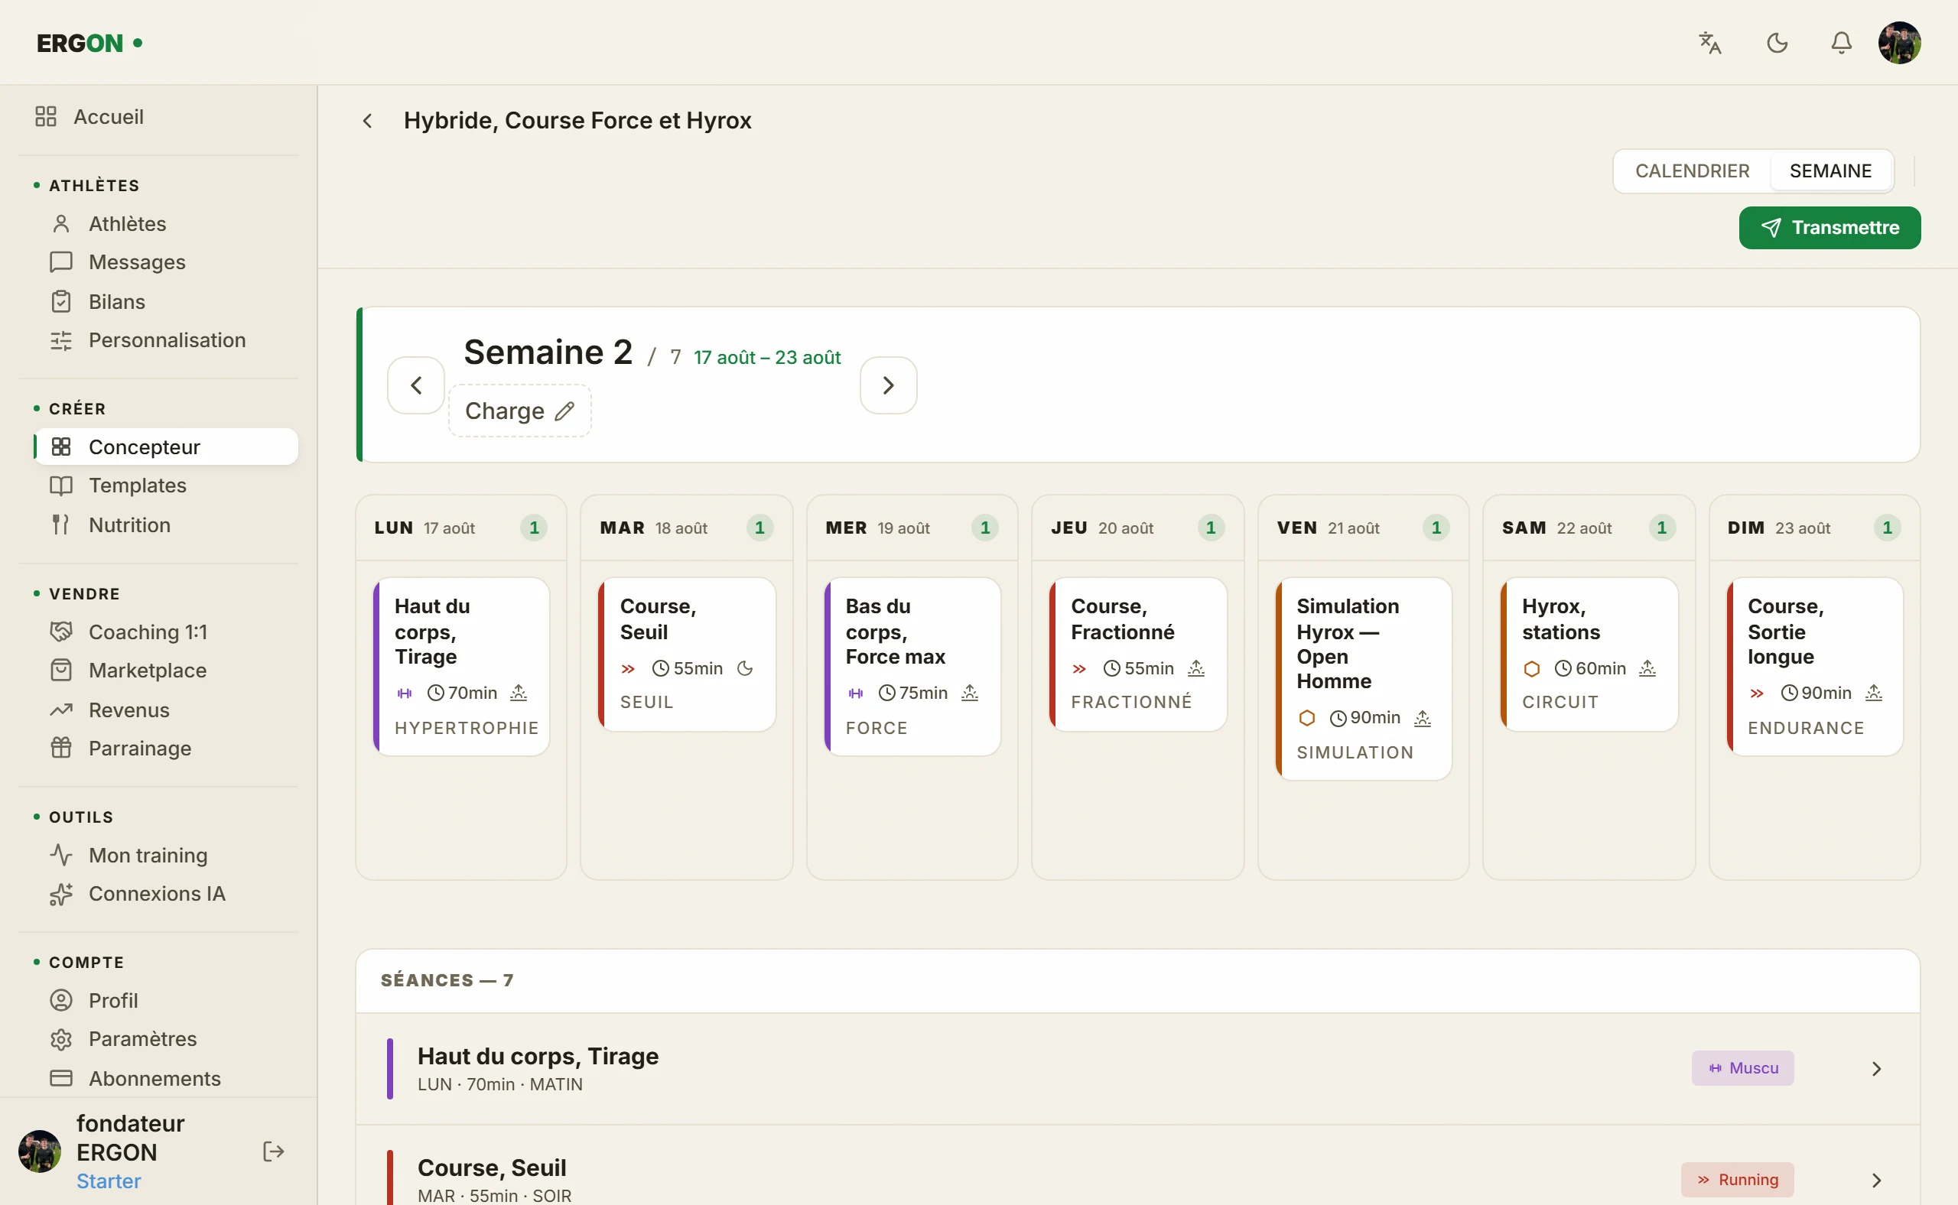Open Coaching 1:1 page
The image size is (1958, 1205).
(166, 632)
